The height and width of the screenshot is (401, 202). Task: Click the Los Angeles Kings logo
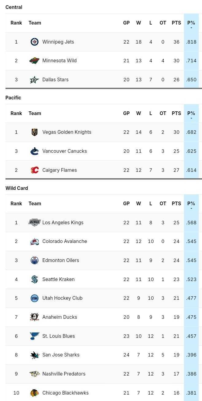(x=35, y=222)
